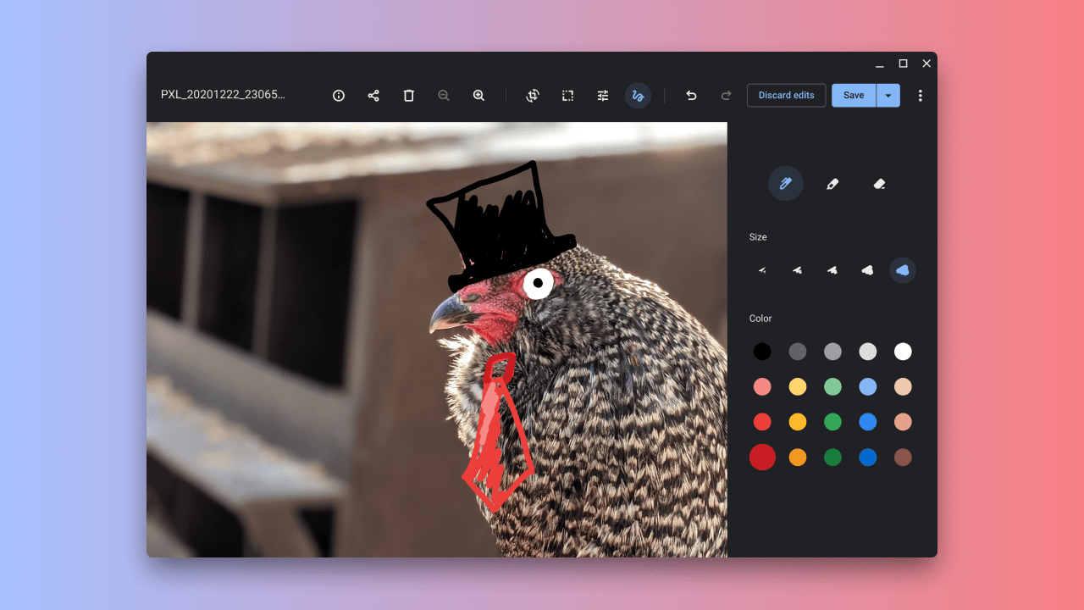Image resolution: width=1084 pixels, height=610 pixels.
Task: Minimize the Gallery window
Action: pos(880,64)
